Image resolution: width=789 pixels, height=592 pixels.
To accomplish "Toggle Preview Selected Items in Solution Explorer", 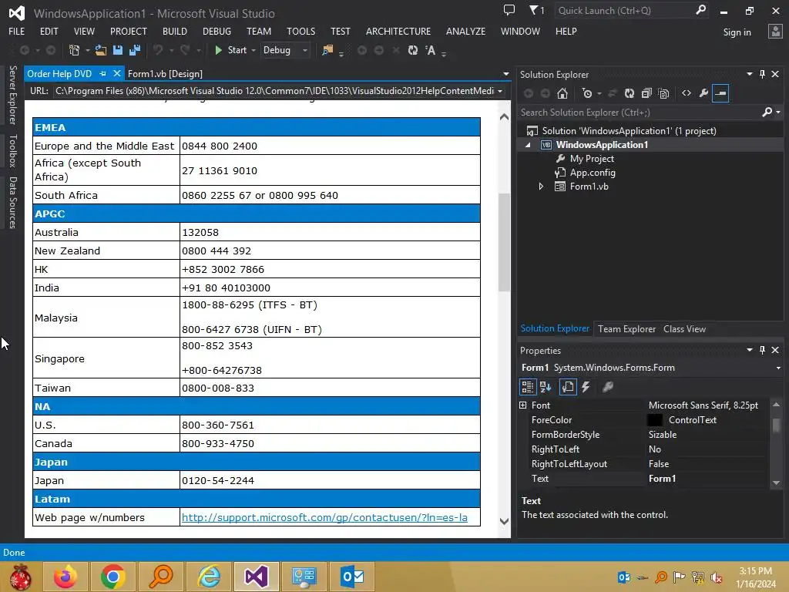I will pyautogui.click(x=720, y=93).
